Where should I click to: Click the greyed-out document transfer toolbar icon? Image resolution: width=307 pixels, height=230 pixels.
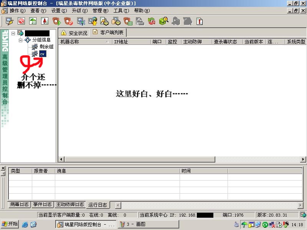click(x=140, y=21)
